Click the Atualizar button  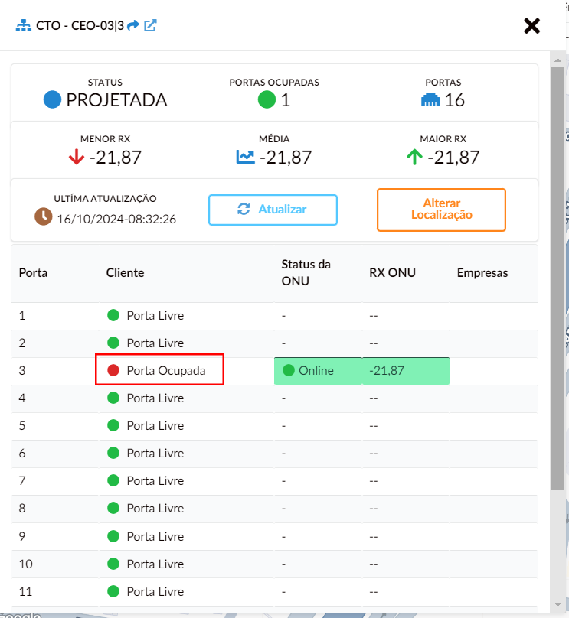tap(273, 210)
